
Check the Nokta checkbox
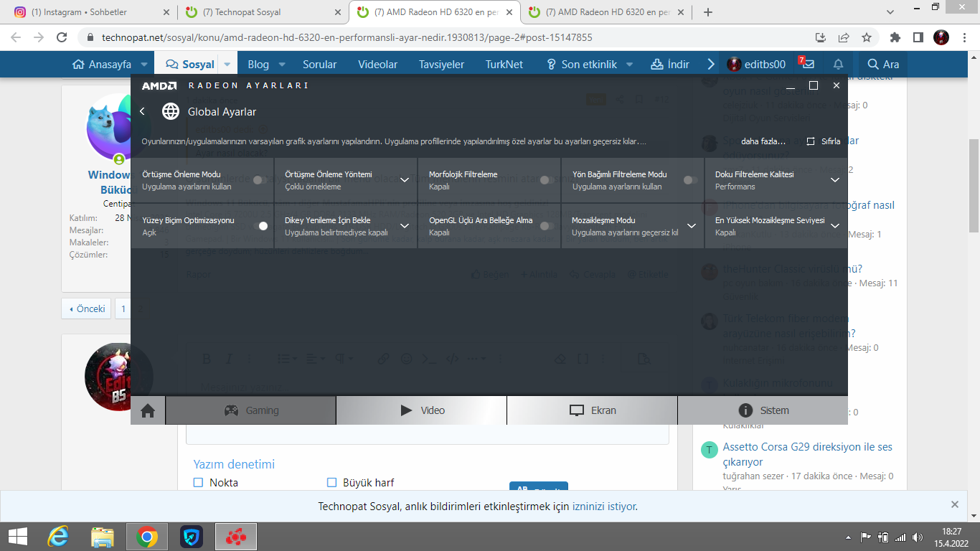[x=199, y=483]
